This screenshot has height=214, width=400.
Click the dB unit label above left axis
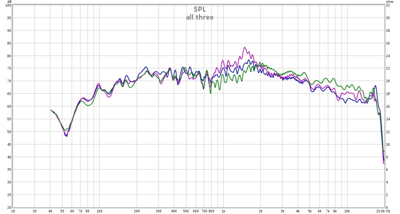coord(8,2)
